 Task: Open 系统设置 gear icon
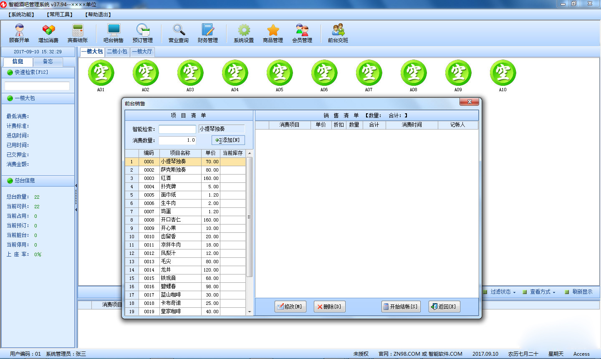click(x=244, y=33)
